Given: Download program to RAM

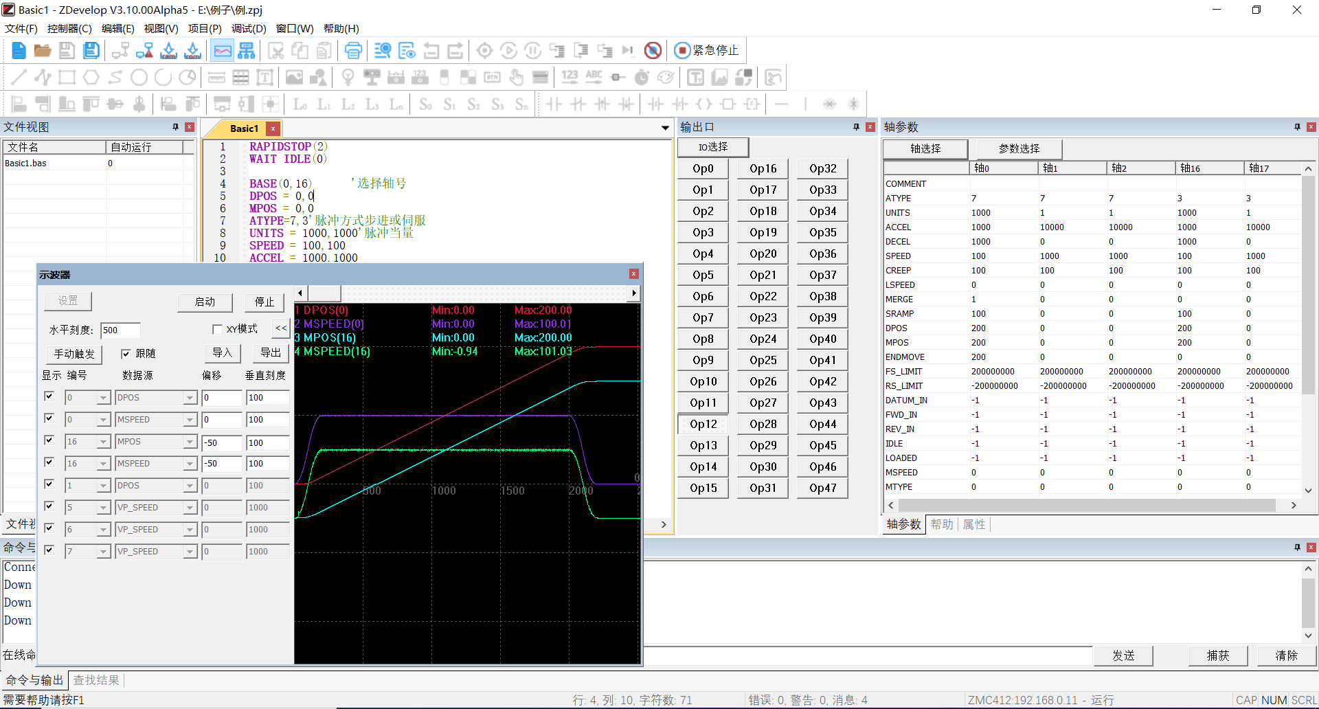Looking at the screenshot, I should click(168, 50).
